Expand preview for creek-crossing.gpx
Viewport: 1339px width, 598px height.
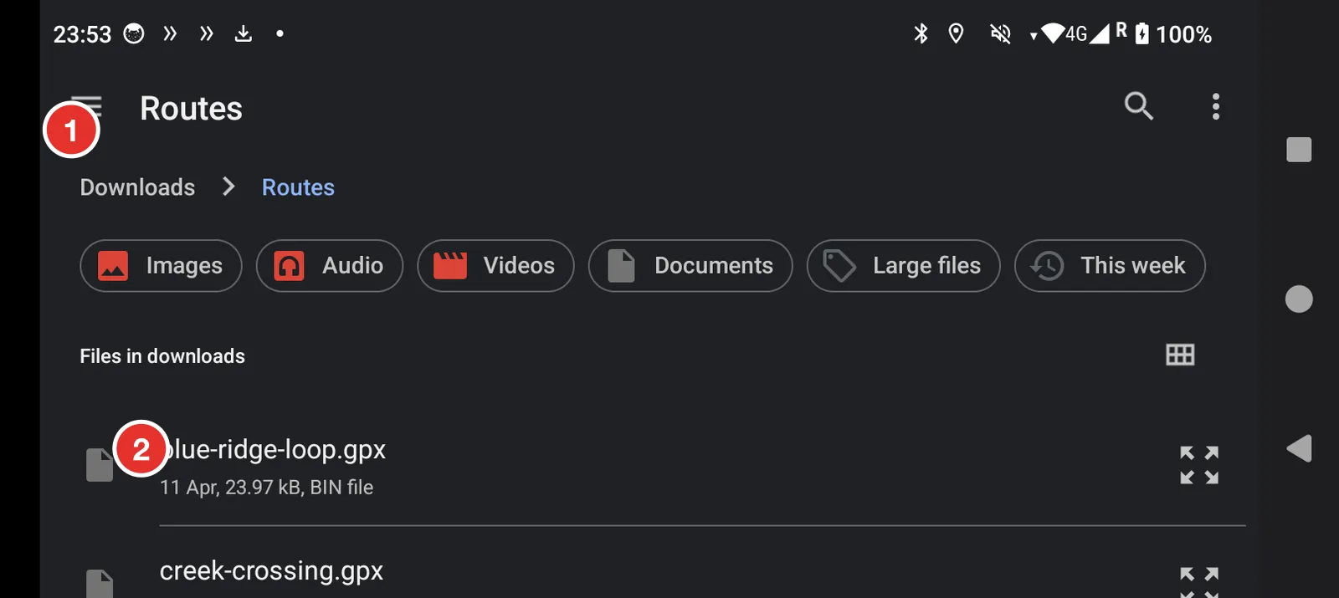tap(1199, 582)
